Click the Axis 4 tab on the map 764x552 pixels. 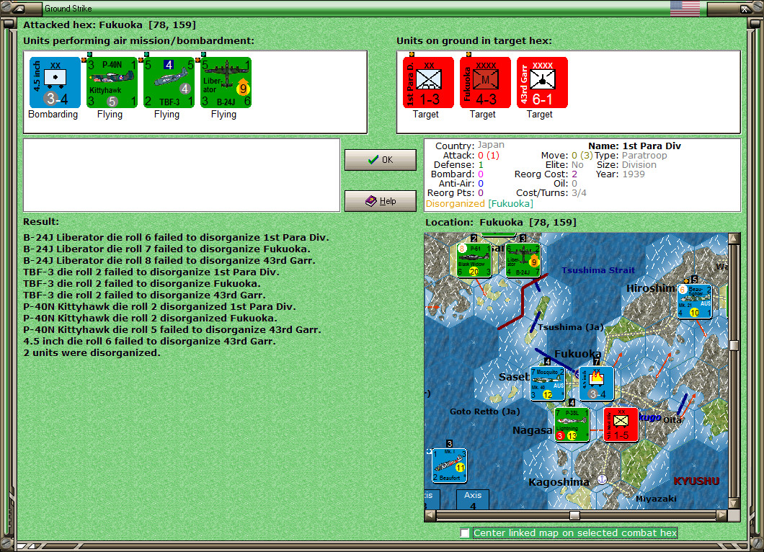473,500
